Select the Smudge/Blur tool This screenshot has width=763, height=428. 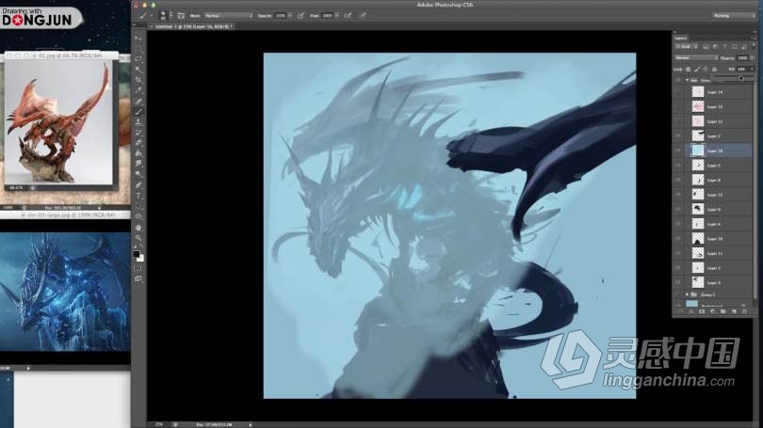(x=138, y=165)
